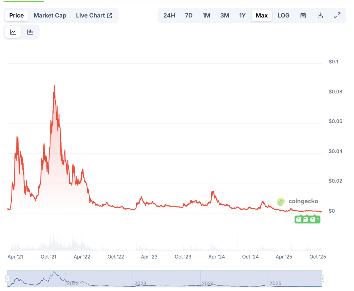
Task: Choose the 3M time range
Action: pos(224,16)
